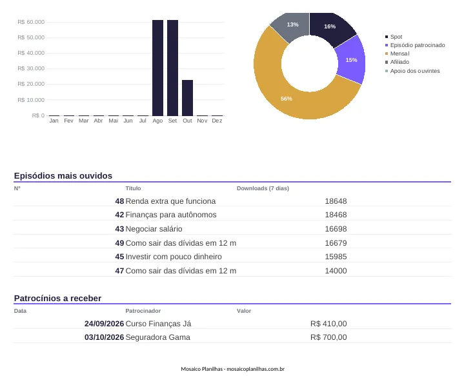464x385 pixels.
Task: Click the R$ 50.000 axis label
Action: pyautogui.click(x=31, y=37)
